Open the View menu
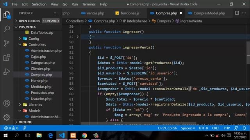The width and height of the screenshot is (250, 140). pyautogui.click(x=54, y=4)
